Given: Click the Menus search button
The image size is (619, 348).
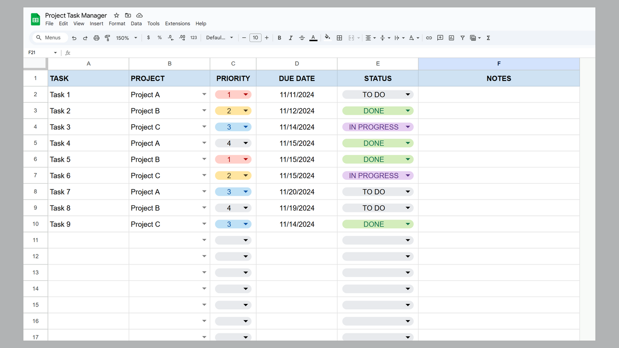Looking at the screenshot, I should pos(49,38).
